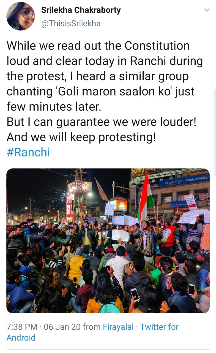Click the 'we were louder' sentence
This screenshot has width=216, height=353.
point(101,122)
